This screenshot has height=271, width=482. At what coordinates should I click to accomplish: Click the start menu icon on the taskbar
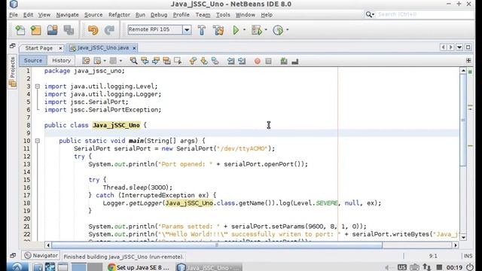[17, 266]
